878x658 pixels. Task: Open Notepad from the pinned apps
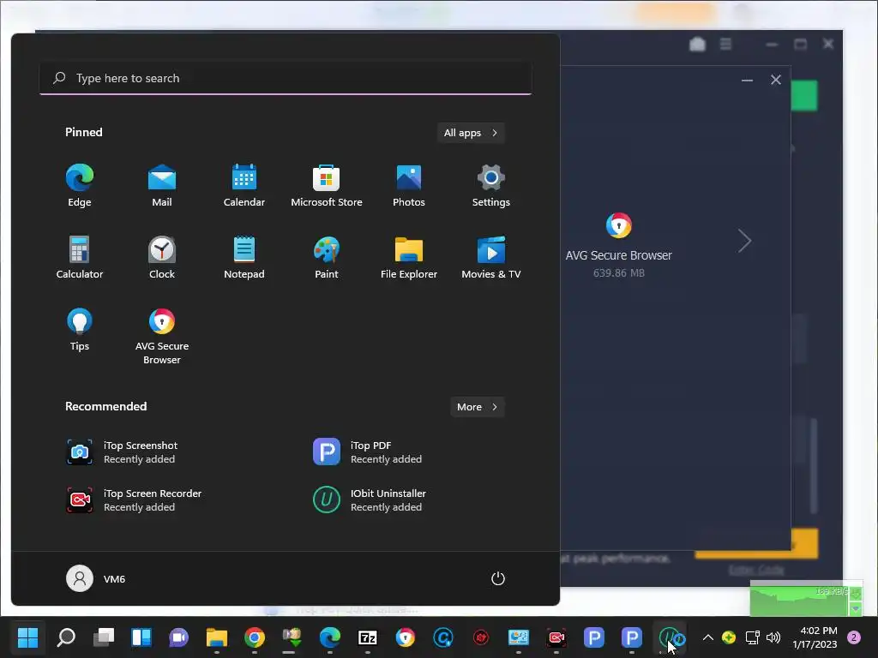pos(244,257)
